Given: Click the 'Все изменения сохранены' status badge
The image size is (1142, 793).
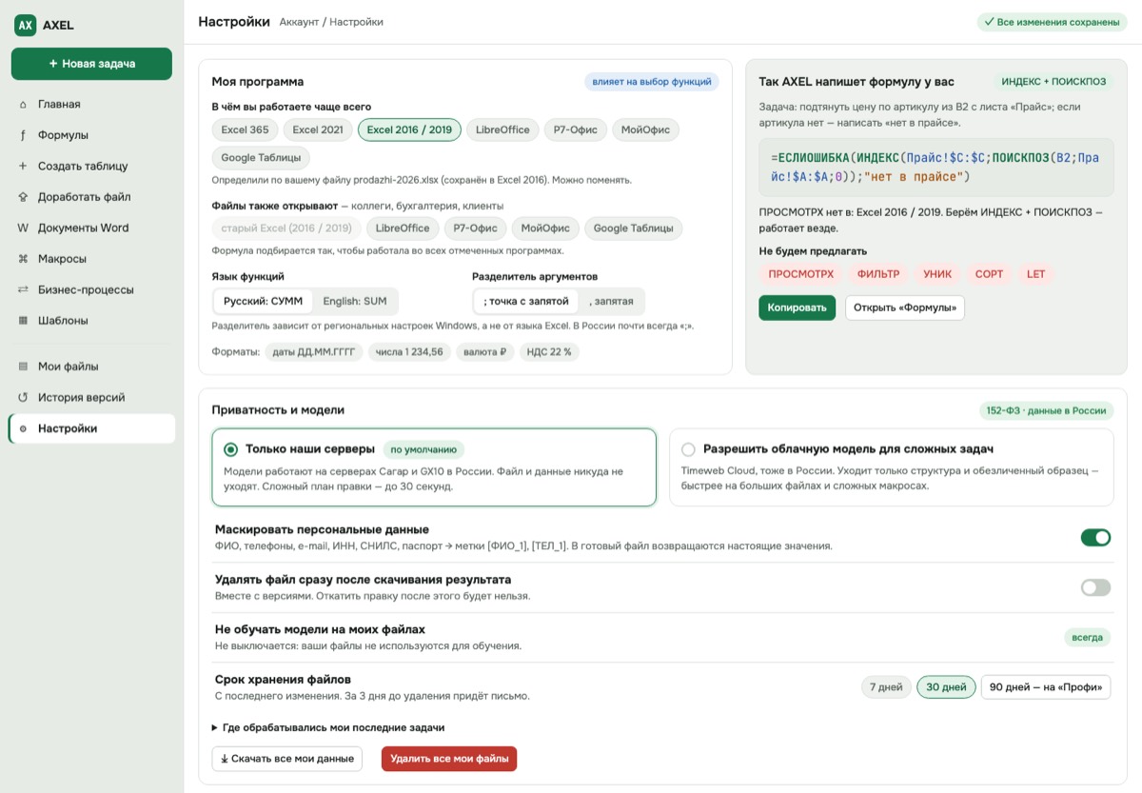Looking at the screenshot, I should pyautogui.click(x=1052, y=22).
